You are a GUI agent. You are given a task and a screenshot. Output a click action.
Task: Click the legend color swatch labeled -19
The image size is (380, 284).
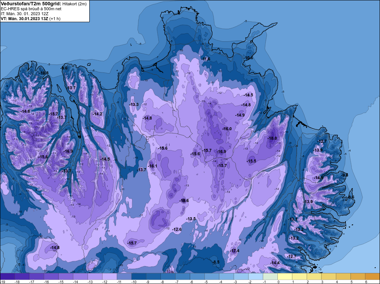click(x=7, y=276)
